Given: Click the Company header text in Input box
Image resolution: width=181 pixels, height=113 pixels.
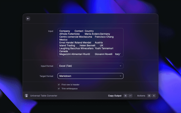Looking at the screenshot, I should pos(65,31).
